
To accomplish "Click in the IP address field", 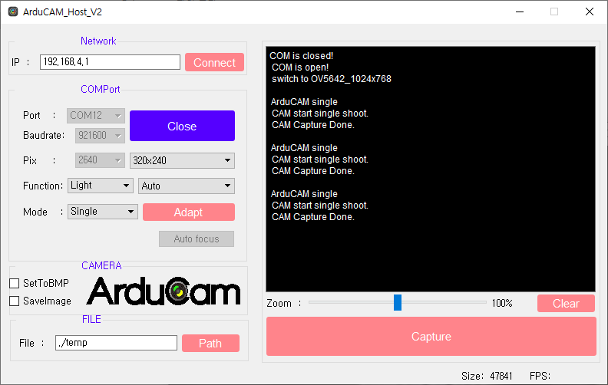I will (110, 62).
